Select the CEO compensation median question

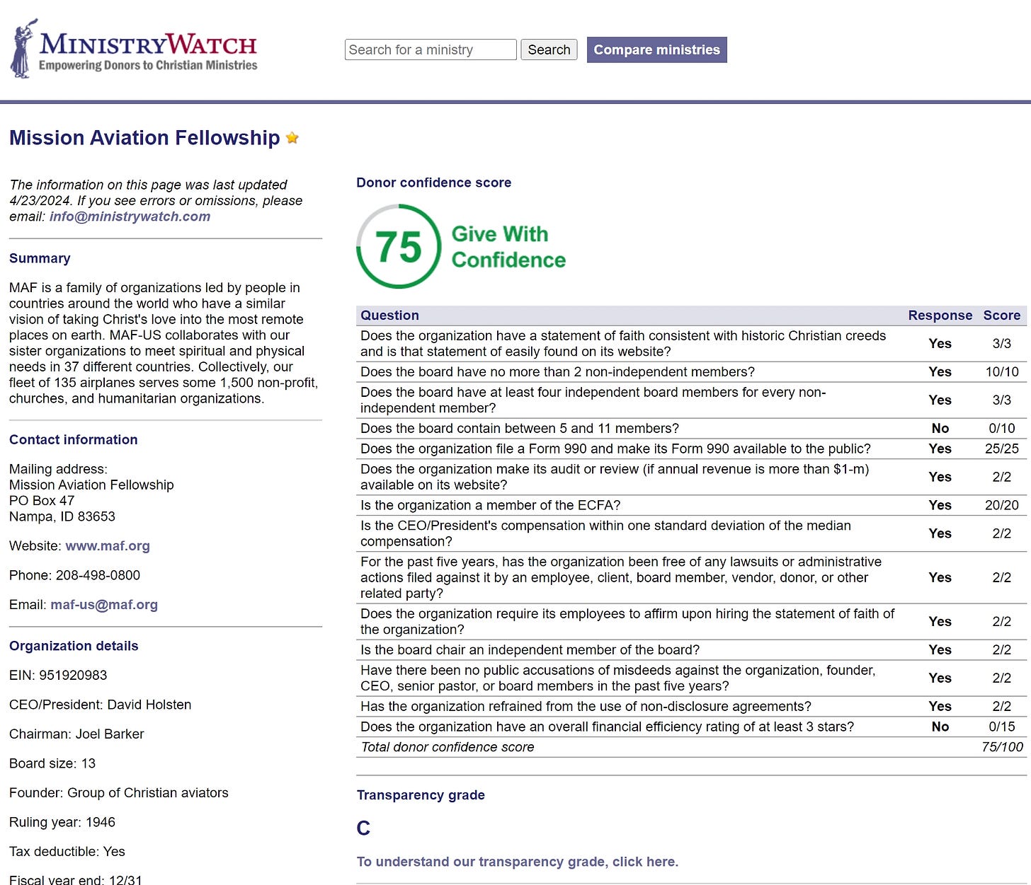click(605, 534)
